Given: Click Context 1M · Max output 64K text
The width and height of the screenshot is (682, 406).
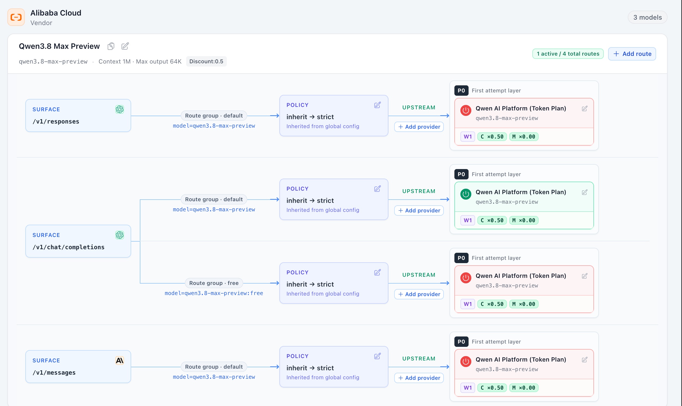Looking at the screenshot, I should pyautogui.click(x=140, y=62).
